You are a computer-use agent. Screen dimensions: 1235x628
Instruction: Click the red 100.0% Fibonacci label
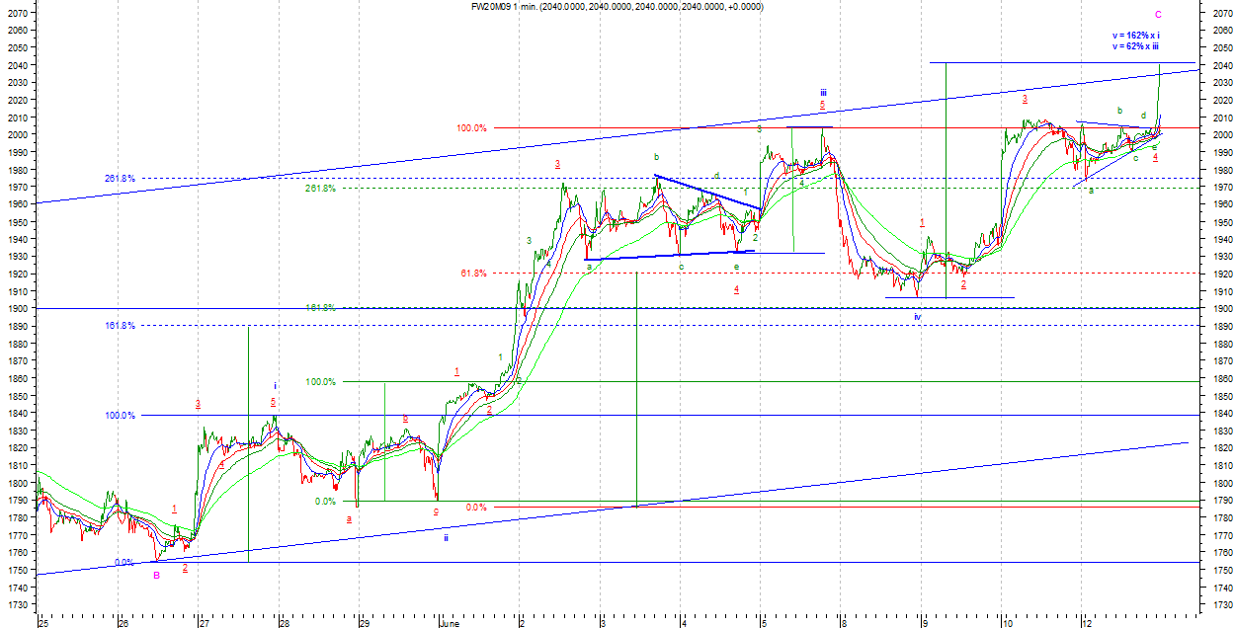[471, 128]
